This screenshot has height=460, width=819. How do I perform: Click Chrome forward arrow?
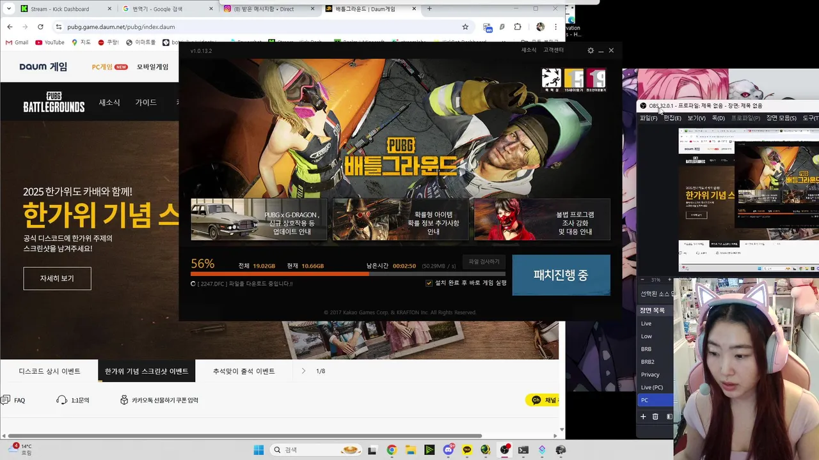(x=25, y=27)
